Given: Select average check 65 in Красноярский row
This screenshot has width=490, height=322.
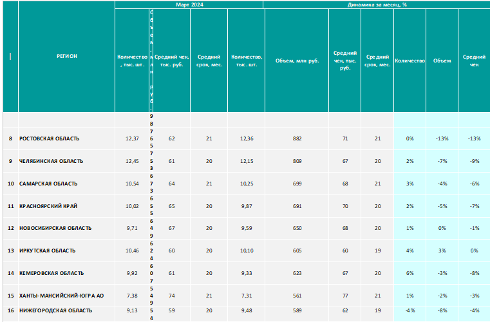Looking at the screenshot, I should point(171,206).
